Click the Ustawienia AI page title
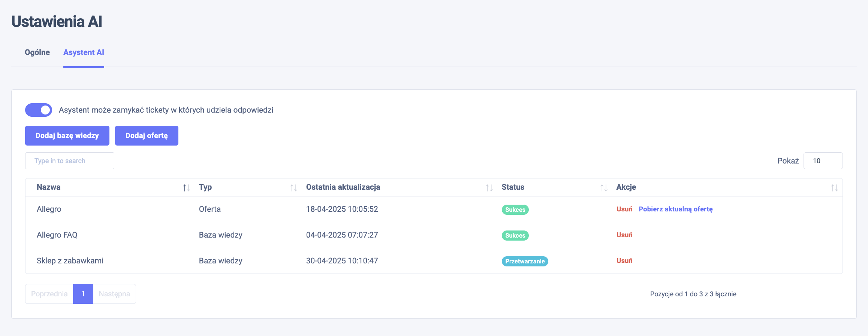This screenshot has height=336, width=868. click(x=57, y=21)
